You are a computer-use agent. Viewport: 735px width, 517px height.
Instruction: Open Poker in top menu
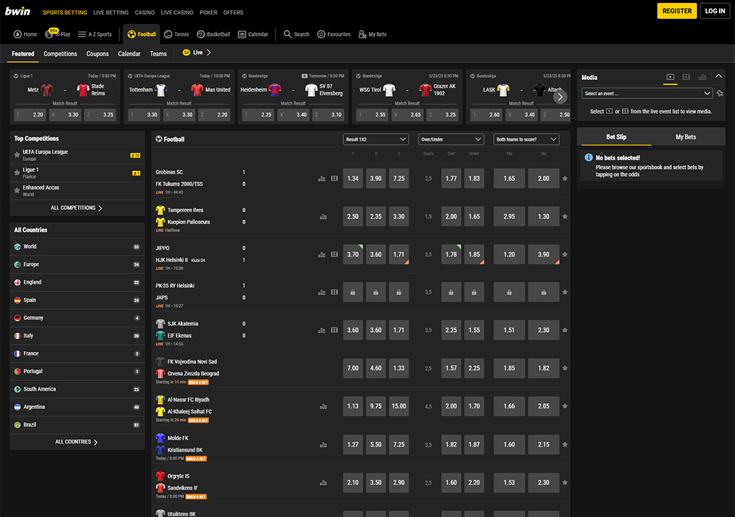click(x=208, y=12)
